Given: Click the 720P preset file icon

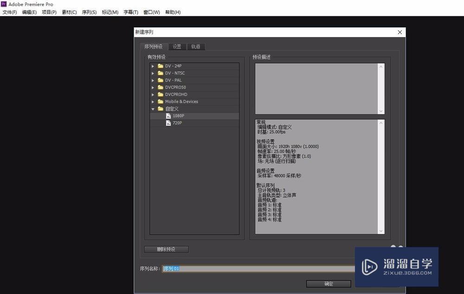Looking at the screenshot, I should (168, 123).
